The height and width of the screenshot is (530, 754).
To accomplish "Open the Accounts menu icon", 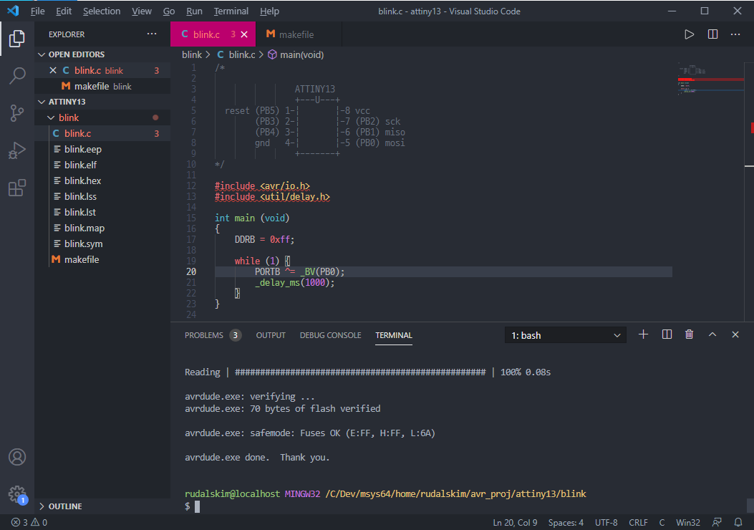I will [17, 457].
